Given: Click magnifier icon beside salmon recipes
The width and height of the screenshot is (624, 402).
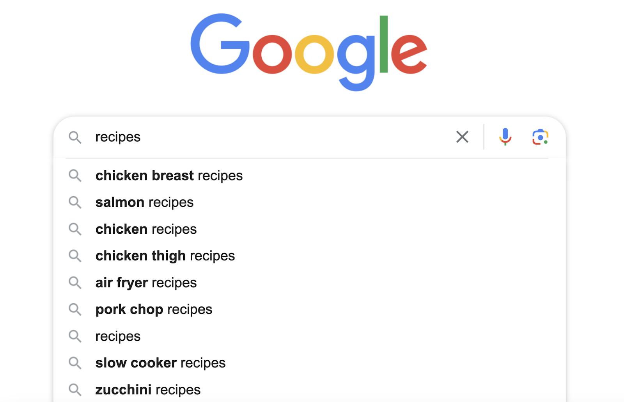Looking at the screenshot, I should coord(75,202).
